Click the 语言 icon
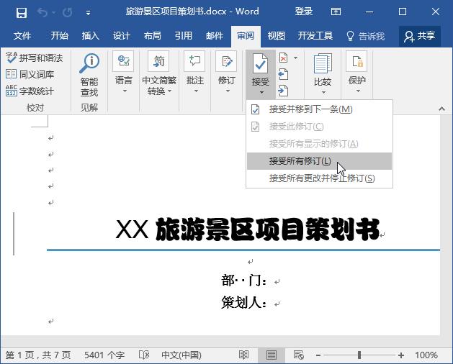 coord(123,61)
